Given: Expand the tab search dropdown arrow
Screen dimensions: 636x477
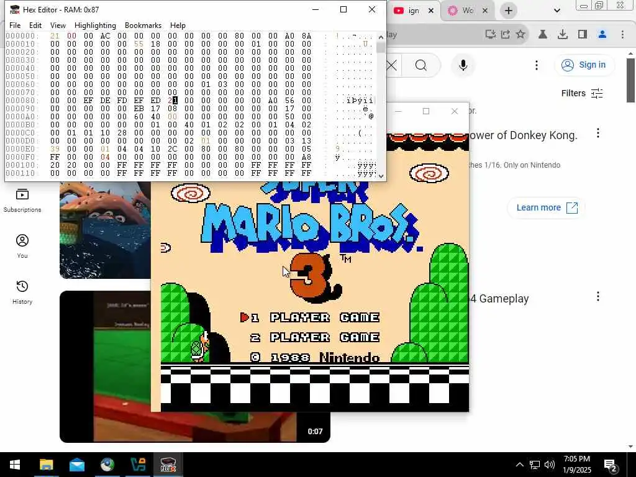Looking at the screenshot, I should point(557,11).
